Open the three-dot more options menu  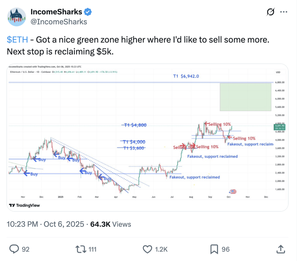click(283, 12)
